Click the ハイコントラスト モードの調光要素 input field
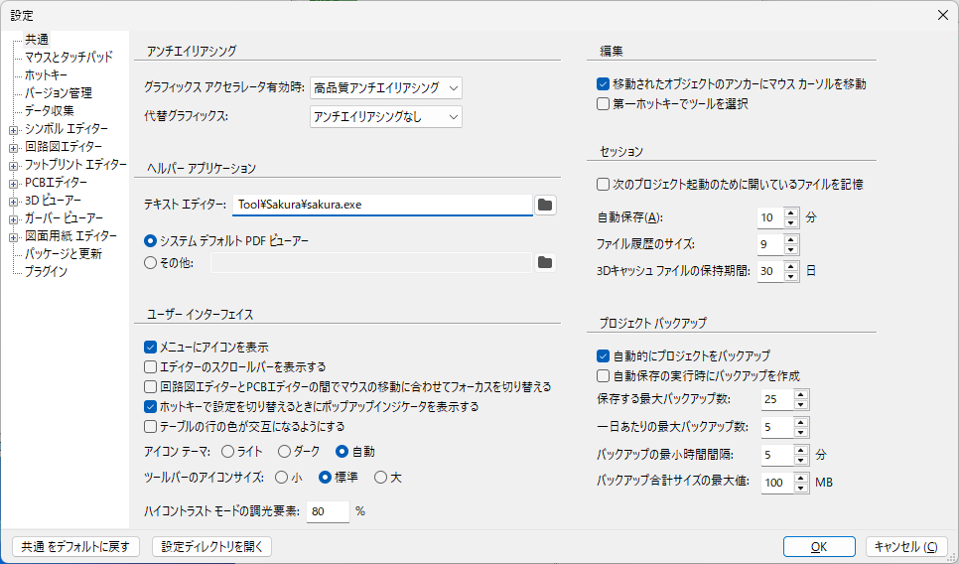This screenshot has width=959, height=564. pyautogui.click(x=328, y=512)
